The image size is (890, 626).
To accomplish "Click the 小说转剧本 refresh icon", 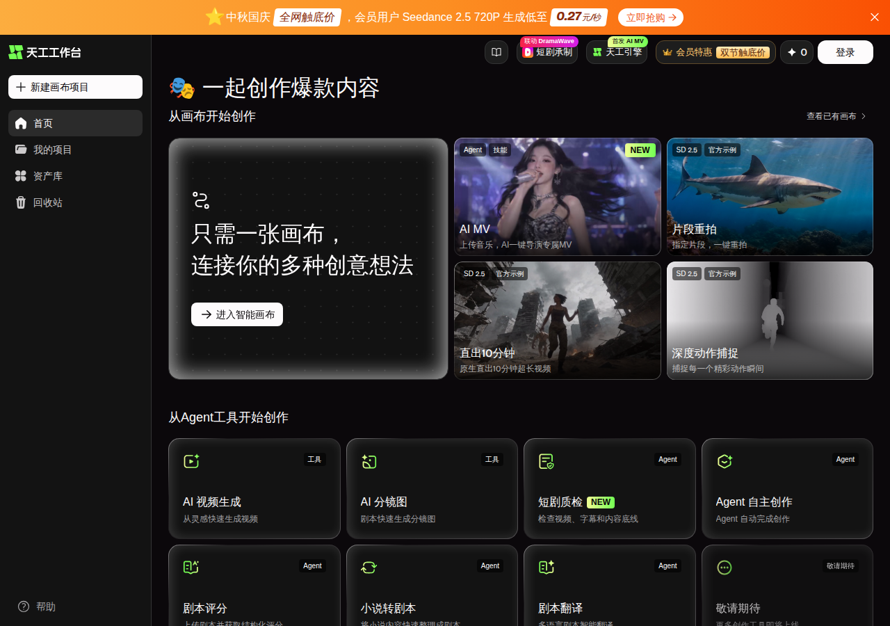I will (x=369, y=568).
